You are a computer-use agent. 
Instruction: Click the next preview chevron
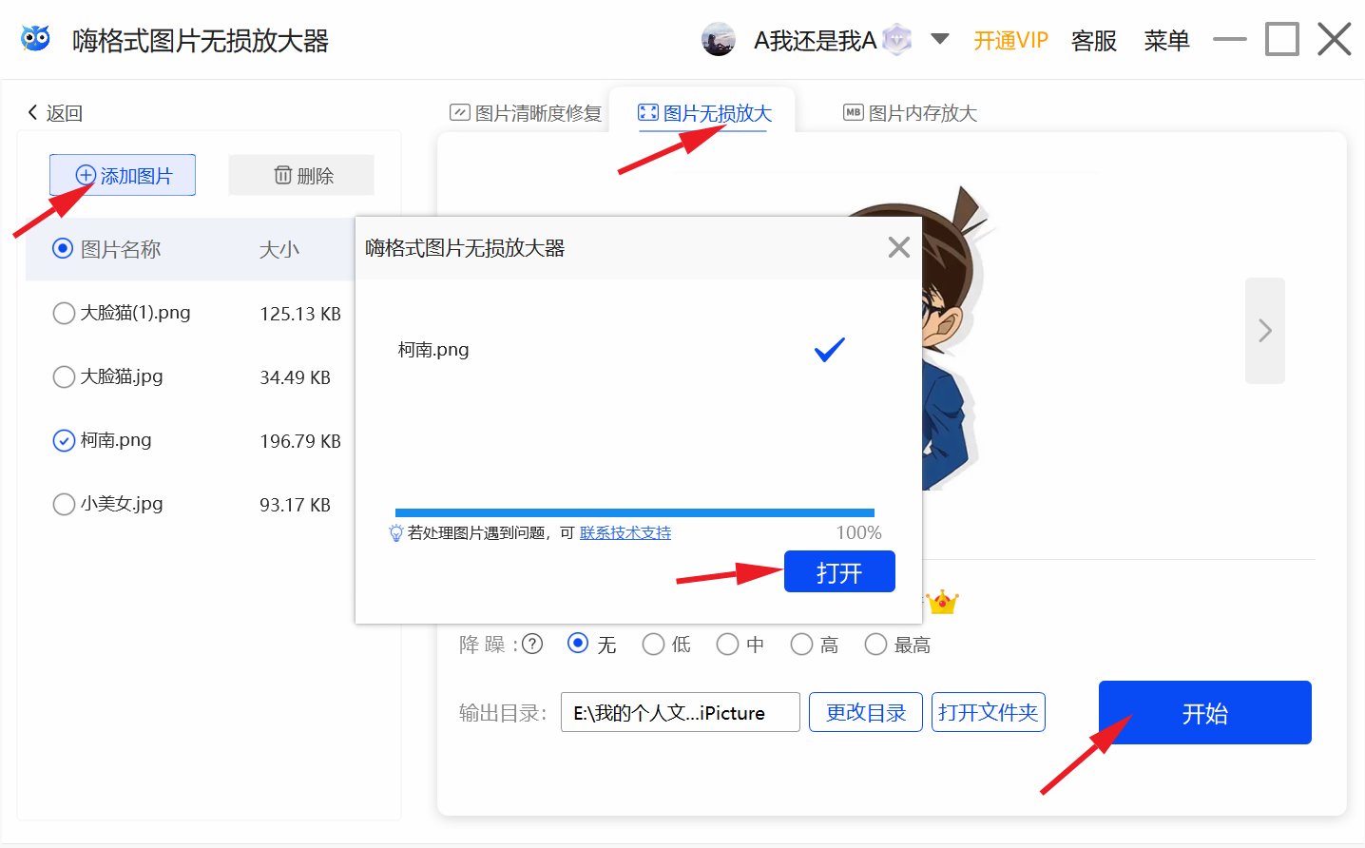(x=1264, y=331)
